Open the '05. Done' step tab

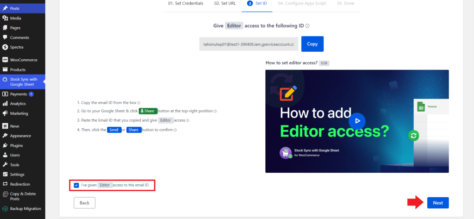pos(345,3)
